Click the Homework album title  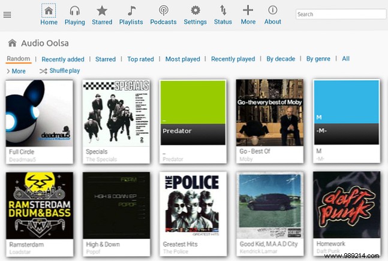tap(330, 244)
